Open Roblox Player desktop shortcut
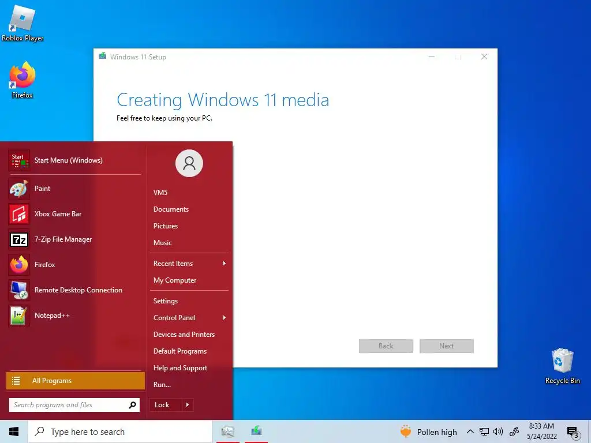Image resolution: width=591 pixels, height=443 pixels. point(22,22)
